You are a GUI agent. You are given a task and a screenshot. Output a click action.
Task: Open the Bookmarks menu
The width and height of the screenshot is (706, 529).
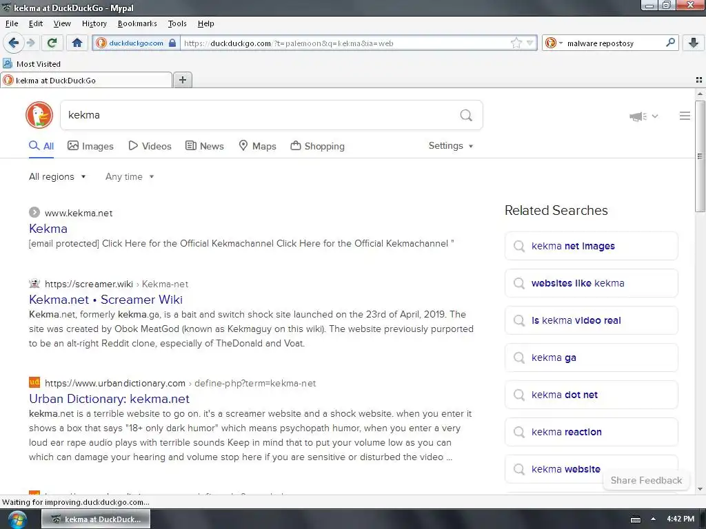pyautogui.click(x=137, y=23)
